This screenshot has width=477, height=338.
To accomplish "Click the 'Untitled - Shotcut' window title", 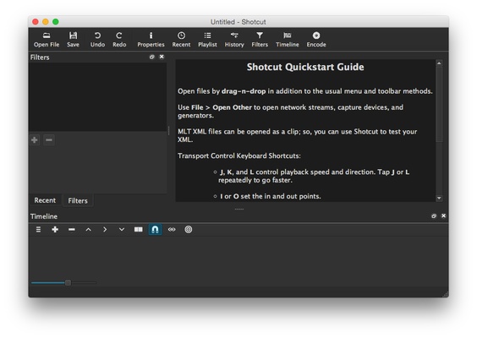I will [x=238, y=22].
